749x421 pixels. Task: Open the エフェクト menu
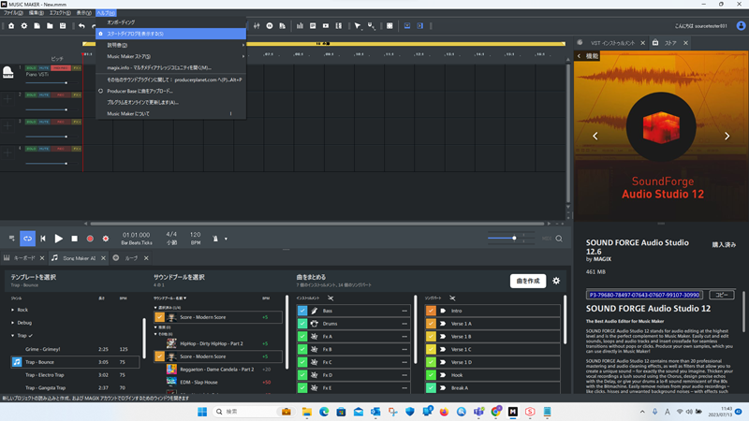click(x=60, y=13)
